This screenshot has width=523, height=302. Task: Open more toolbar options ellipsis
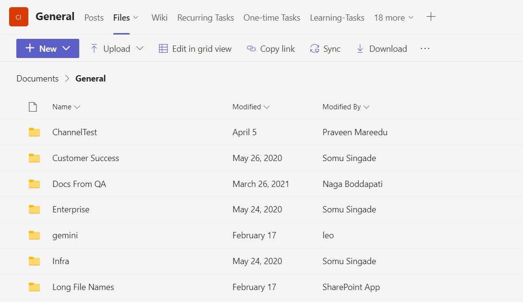(x=425, y=48)
